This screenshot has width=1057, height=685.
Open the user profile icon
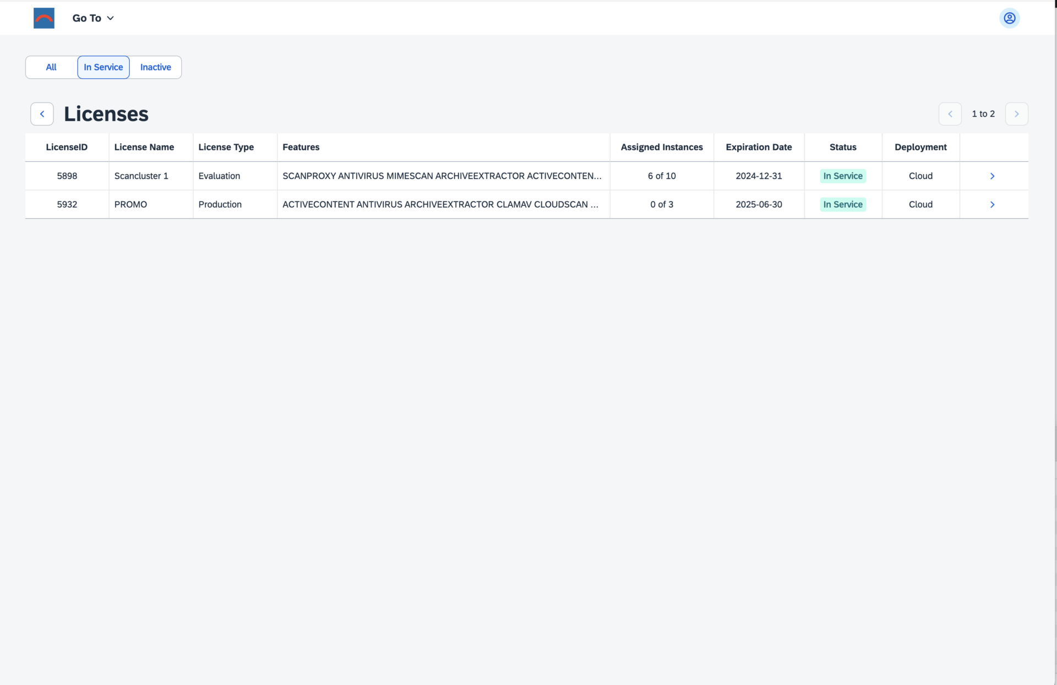pyautogui.click(x=1009, y=18)
